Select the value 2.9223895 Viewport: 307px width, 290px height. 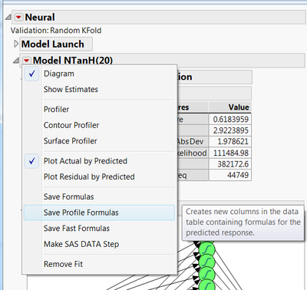230,130
